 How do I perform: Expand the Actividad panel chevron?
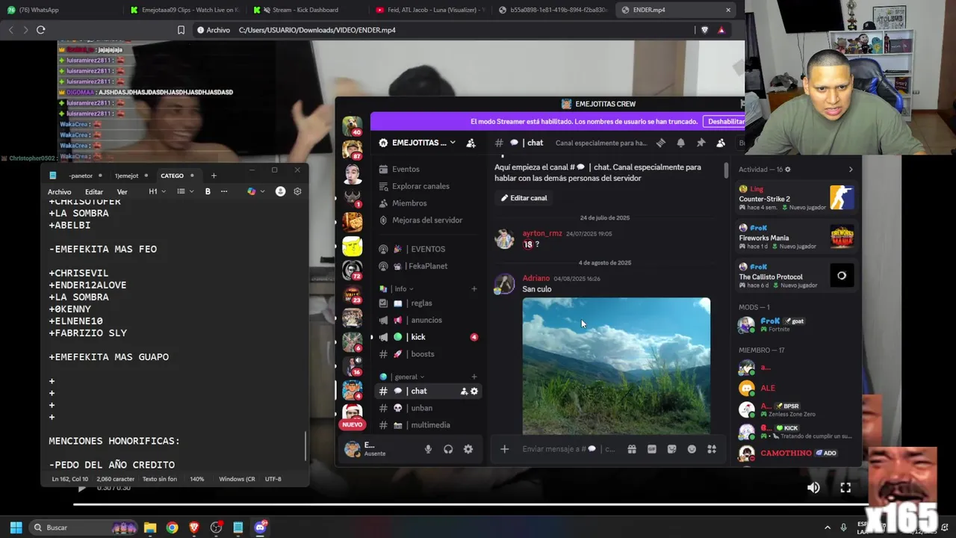tap(850, 170)
